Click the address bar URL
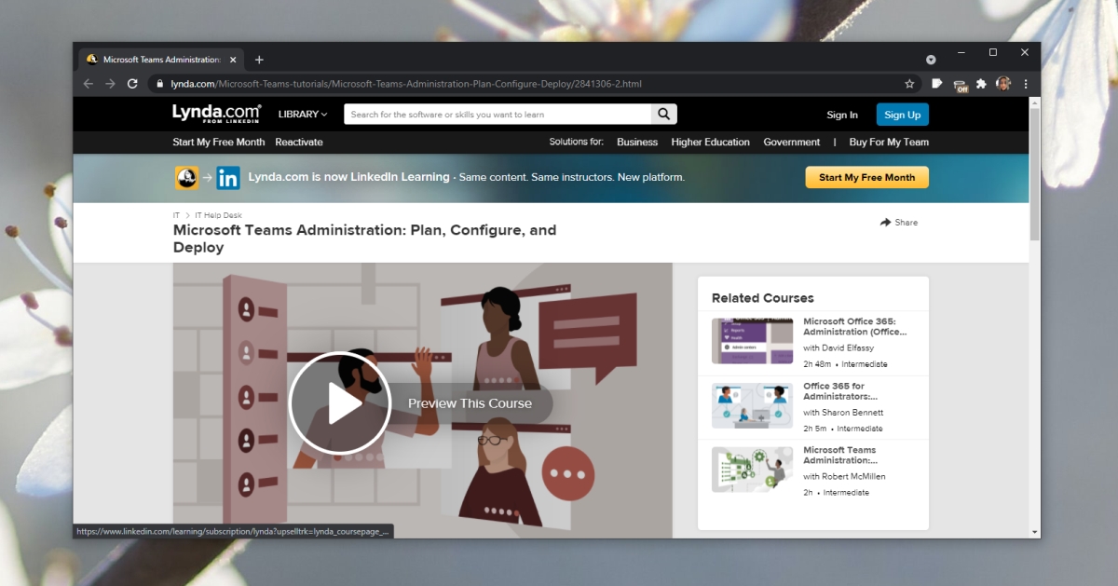Screen dimensions: 1118x586 406,84
